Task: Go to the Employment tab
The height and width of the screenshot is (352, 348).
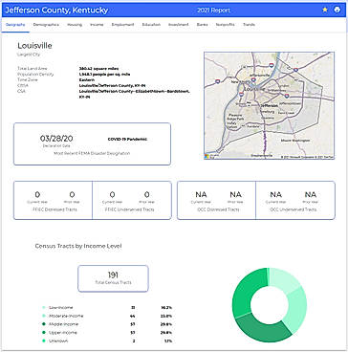Action: coord(122,25)
